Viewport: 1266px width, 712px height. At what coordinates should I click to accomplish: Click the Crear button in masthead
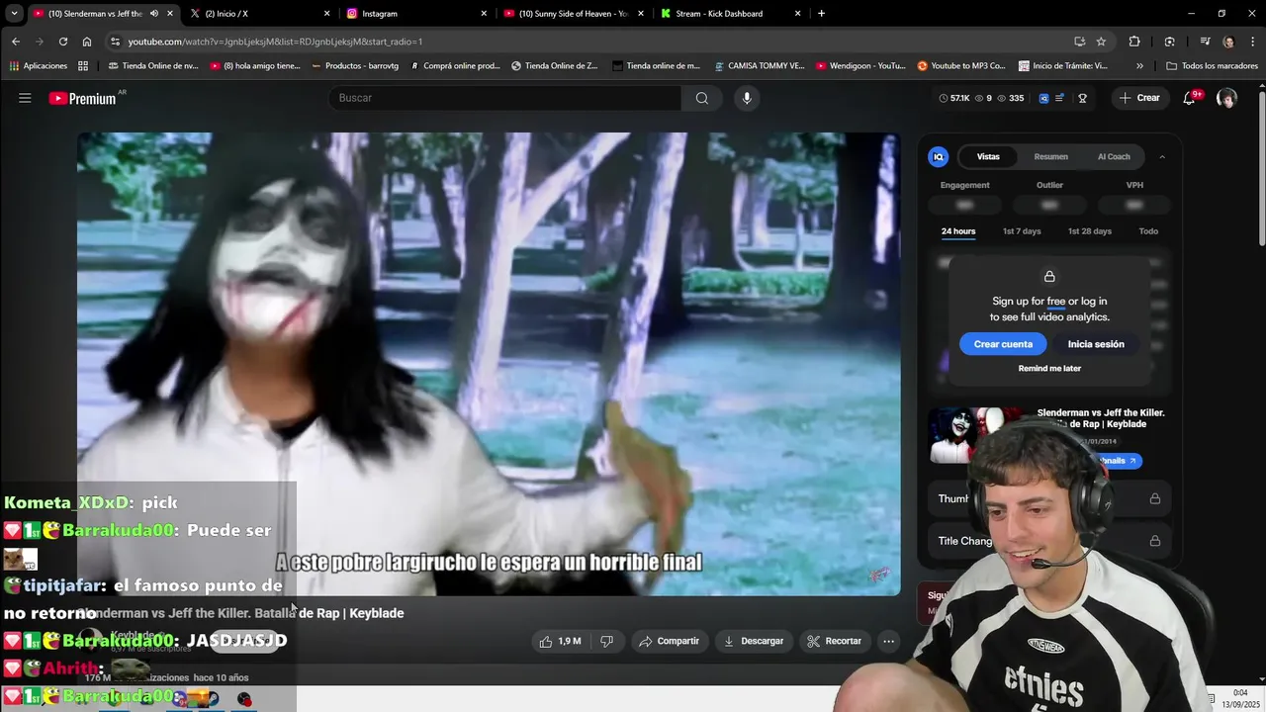point(1139,98)
